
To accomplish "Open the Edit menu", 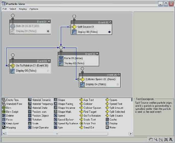I will [x=5, y=9].
